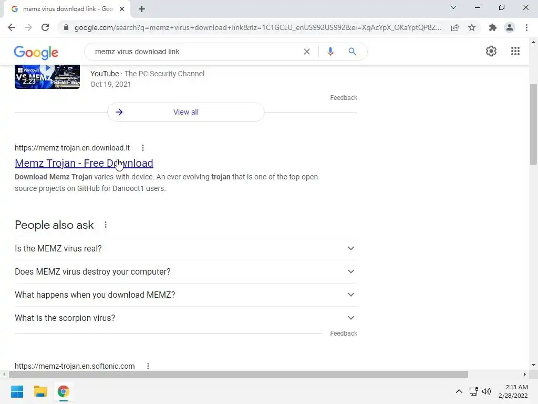
Task: Clear the search box text
Action: (x=307, y=52)
